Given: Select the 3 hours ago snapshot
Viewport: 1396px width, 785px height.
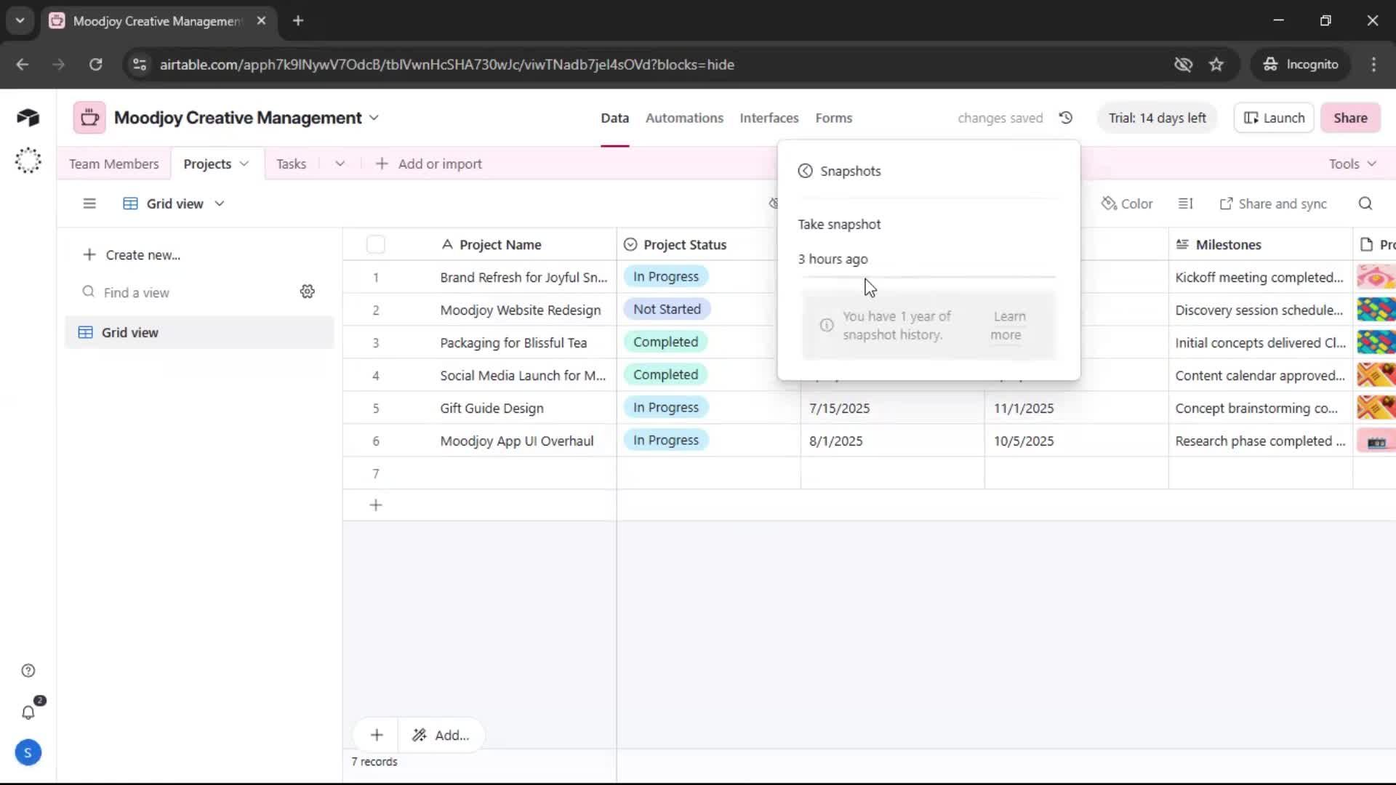Looking at the screenshot, I should [x=833, y=259].
